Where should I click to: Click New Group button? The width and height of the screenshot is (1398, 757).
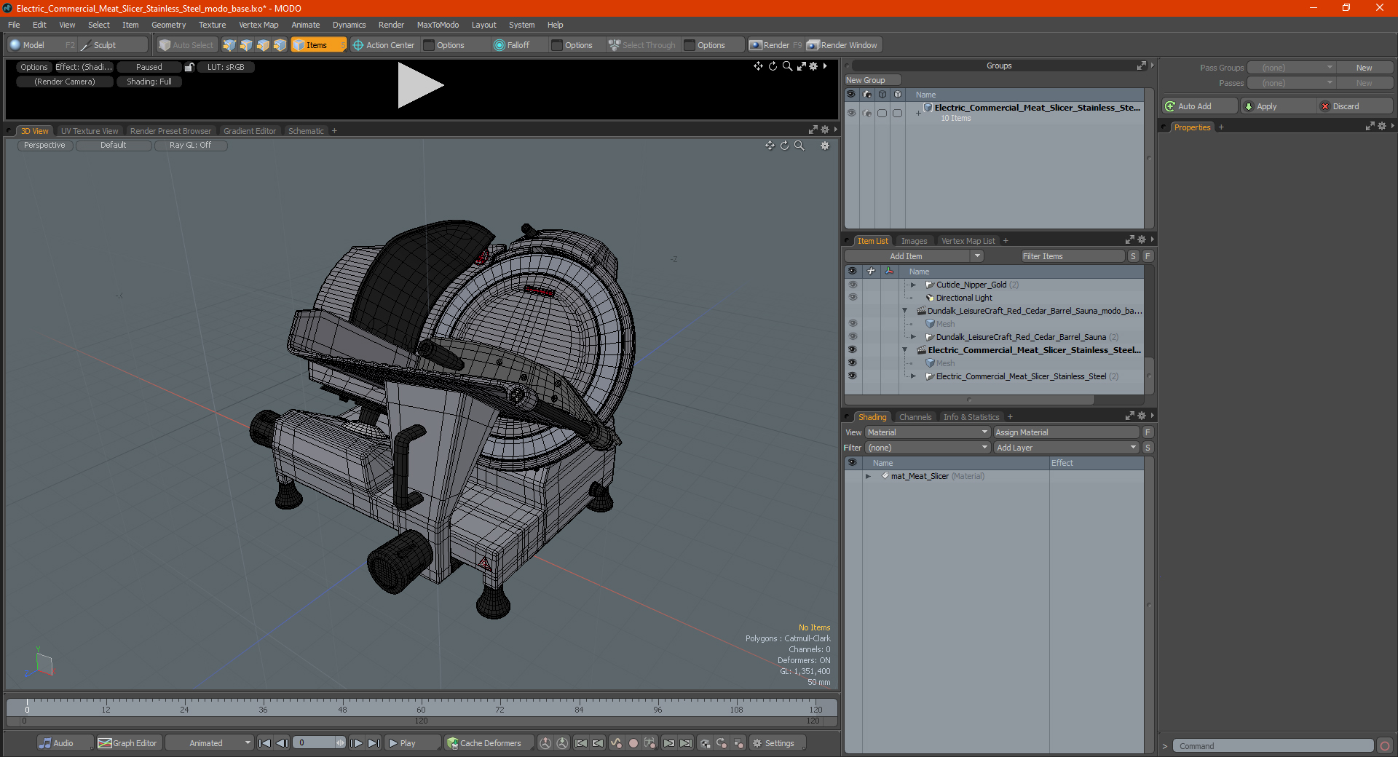tap(872, 80)
